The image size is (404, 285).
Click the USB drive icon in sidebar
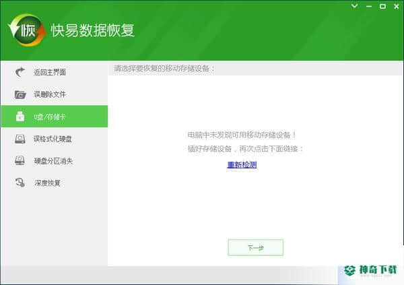20,117
